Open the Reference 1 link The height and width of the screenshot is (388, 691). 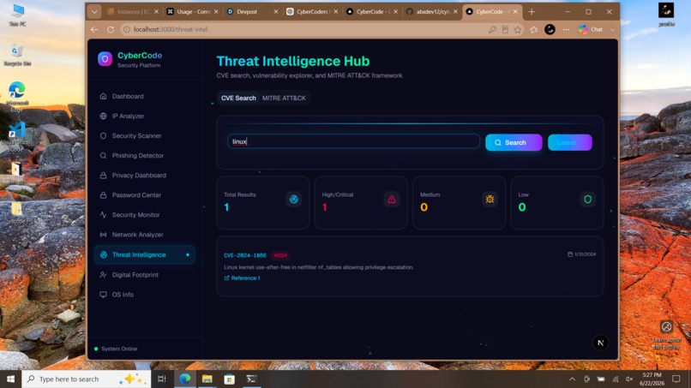tap(243, 278)
